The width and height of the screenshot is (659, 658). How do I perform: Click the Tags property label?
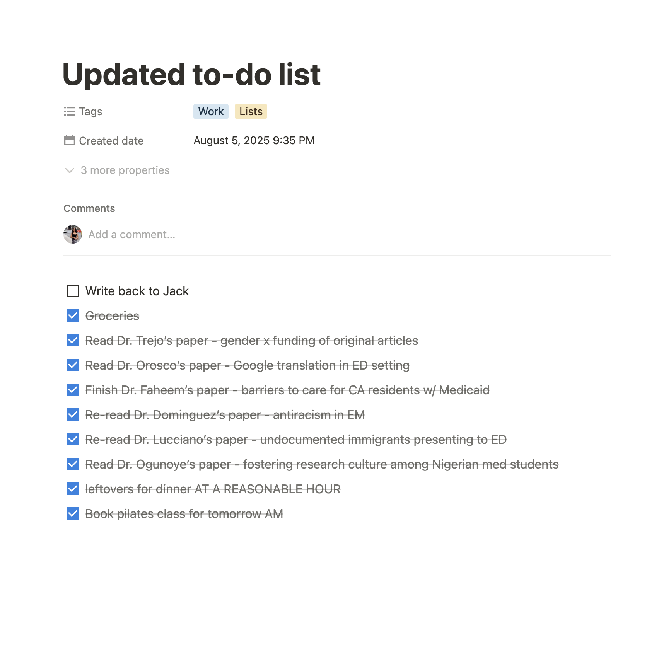[90, 112]
